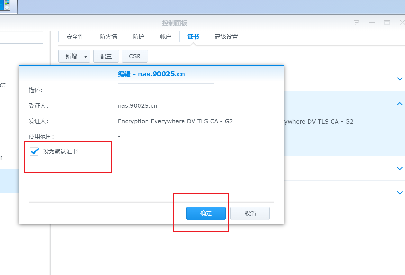Switch to the 安全性 tab
The image size is (405, 275).
75,37
